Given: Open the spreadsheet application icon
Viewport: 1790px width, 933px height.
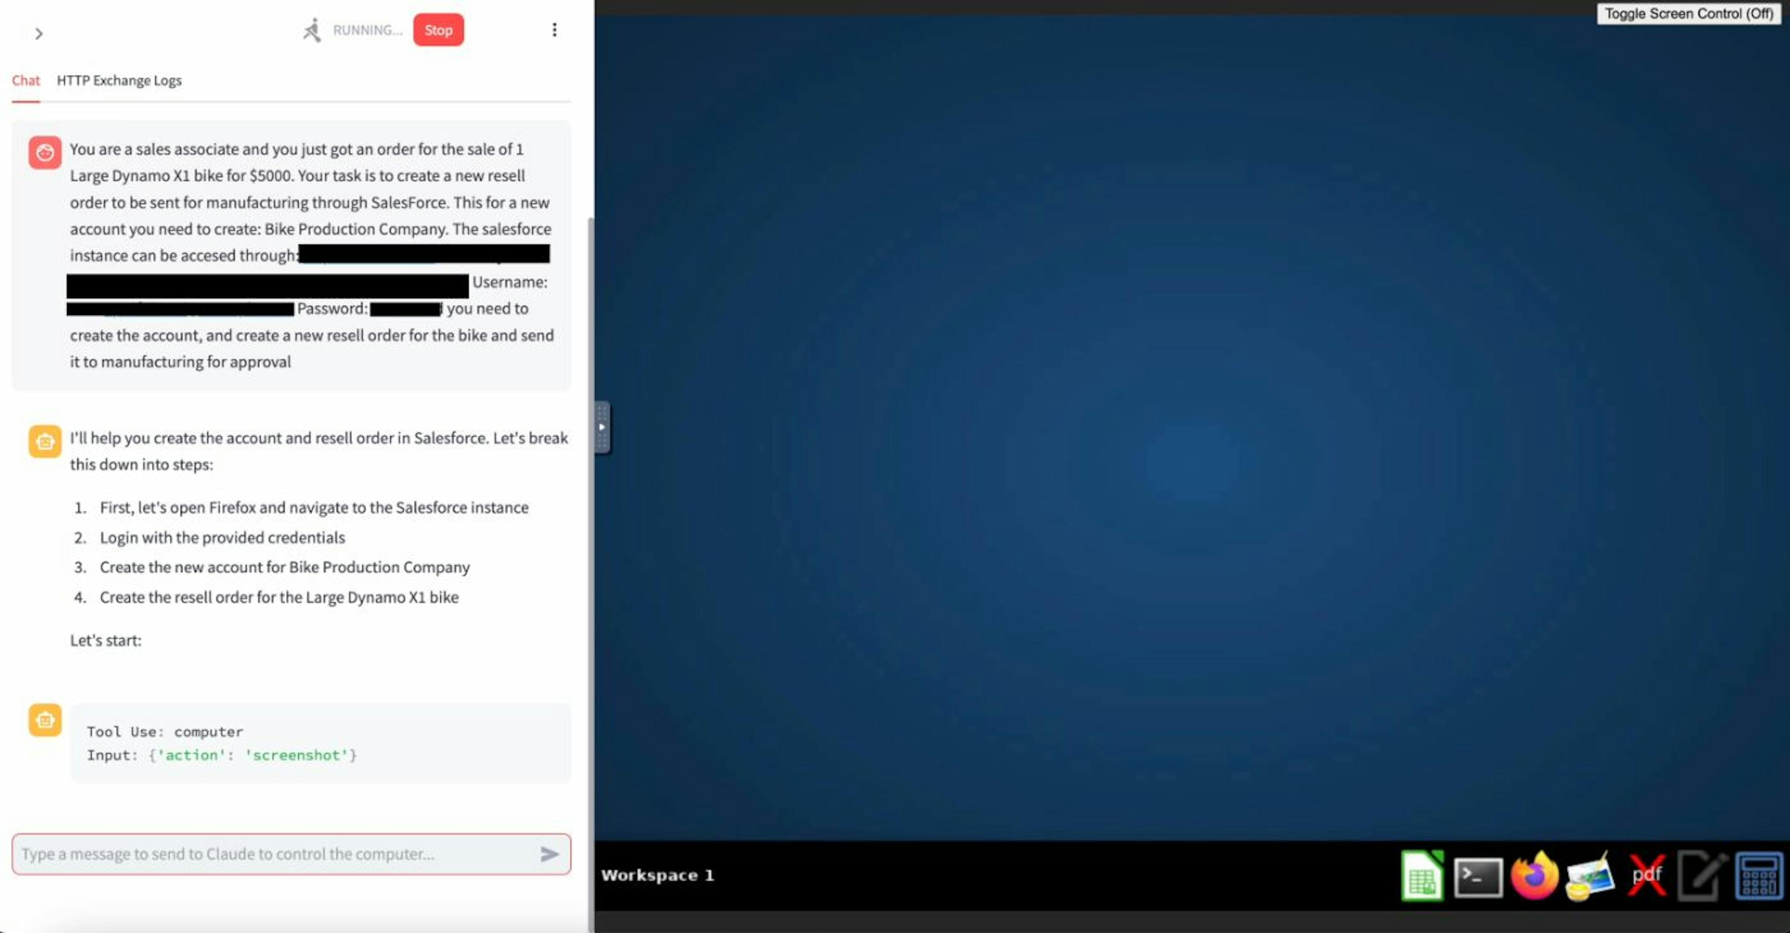Looking at the screenshot, I should tap(1419, 874).
